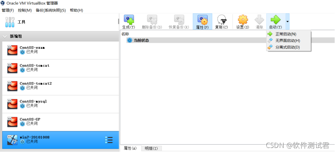Open the 帮助(H) menu
This screenshot has height=152, width=335.
coord(76,10)
